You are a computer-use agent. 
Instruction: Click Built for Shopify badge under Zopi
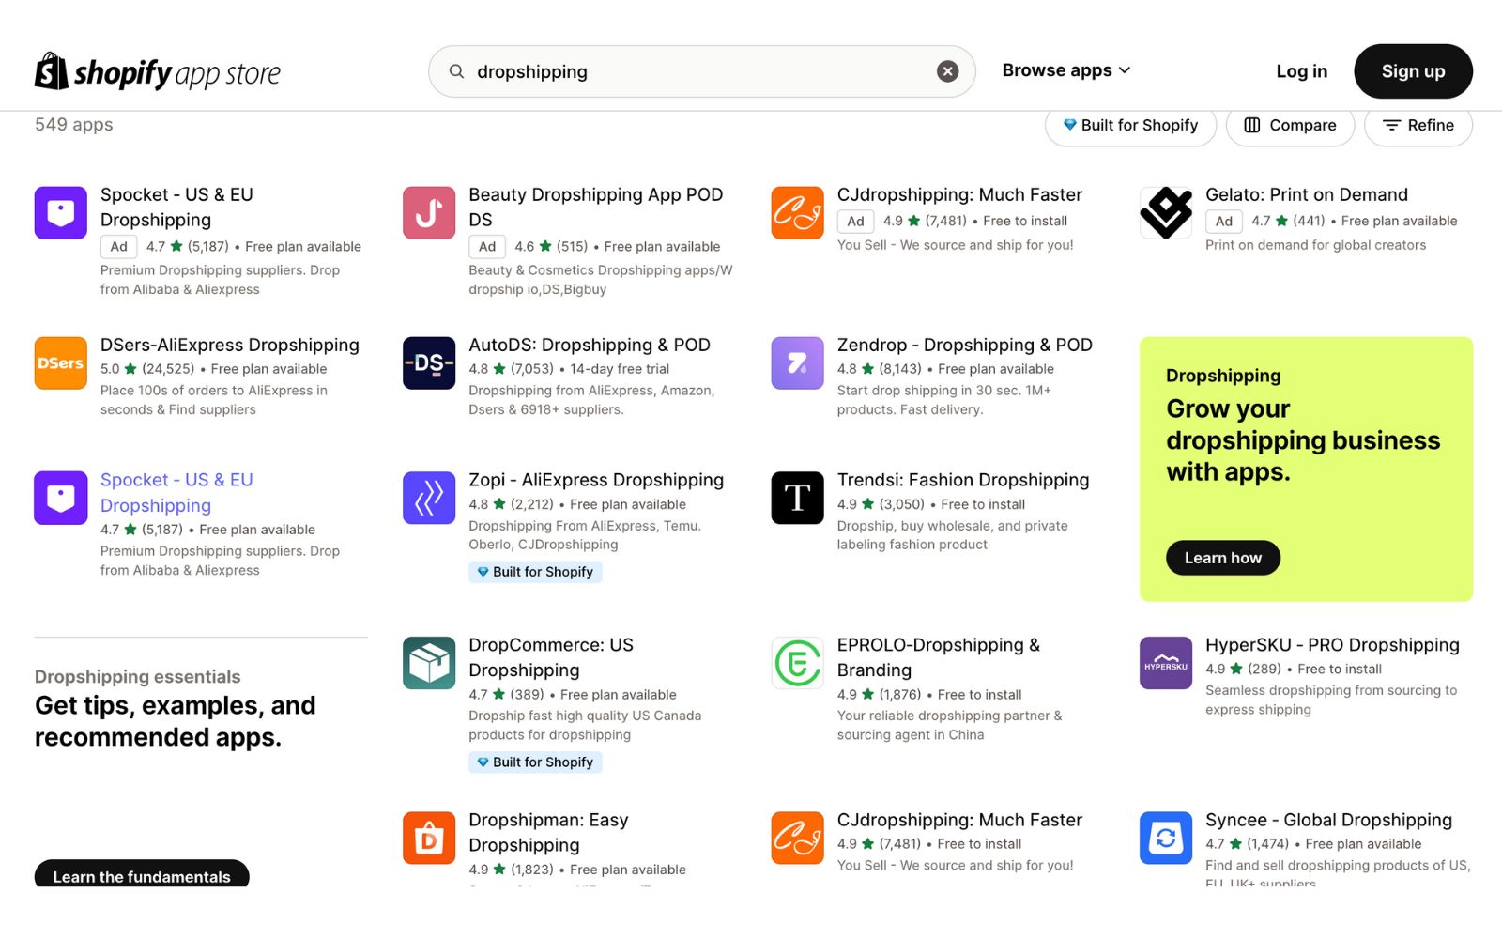coord(535,572)
